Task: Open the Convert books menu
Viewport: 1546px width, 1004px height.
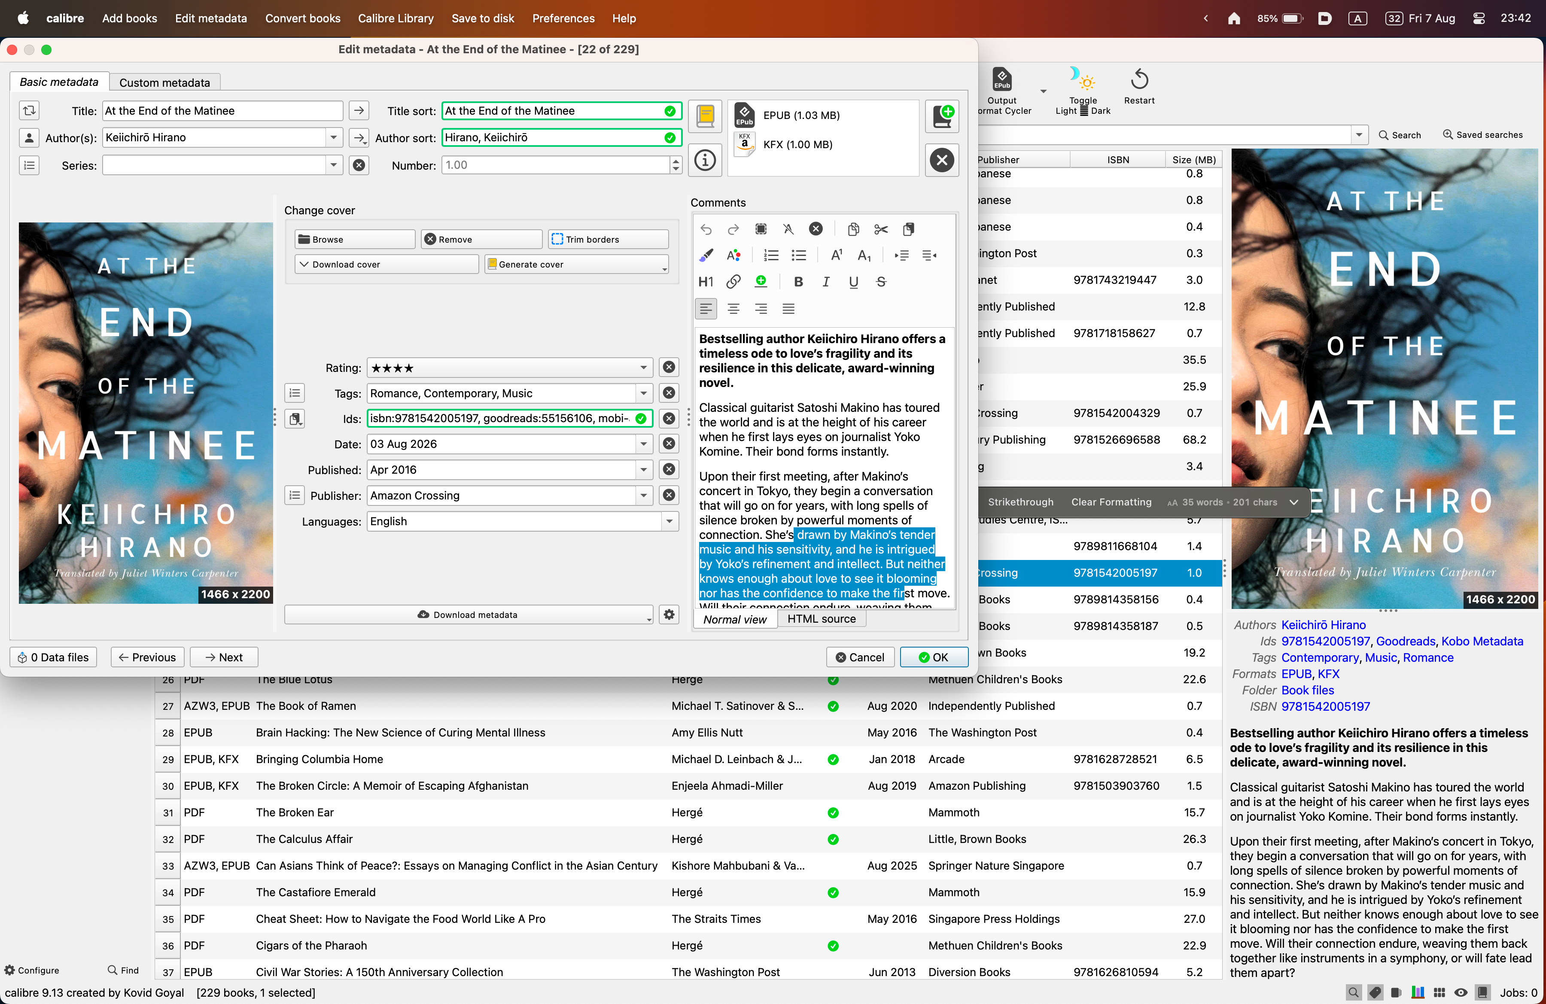Action: [x=303, y=18]
